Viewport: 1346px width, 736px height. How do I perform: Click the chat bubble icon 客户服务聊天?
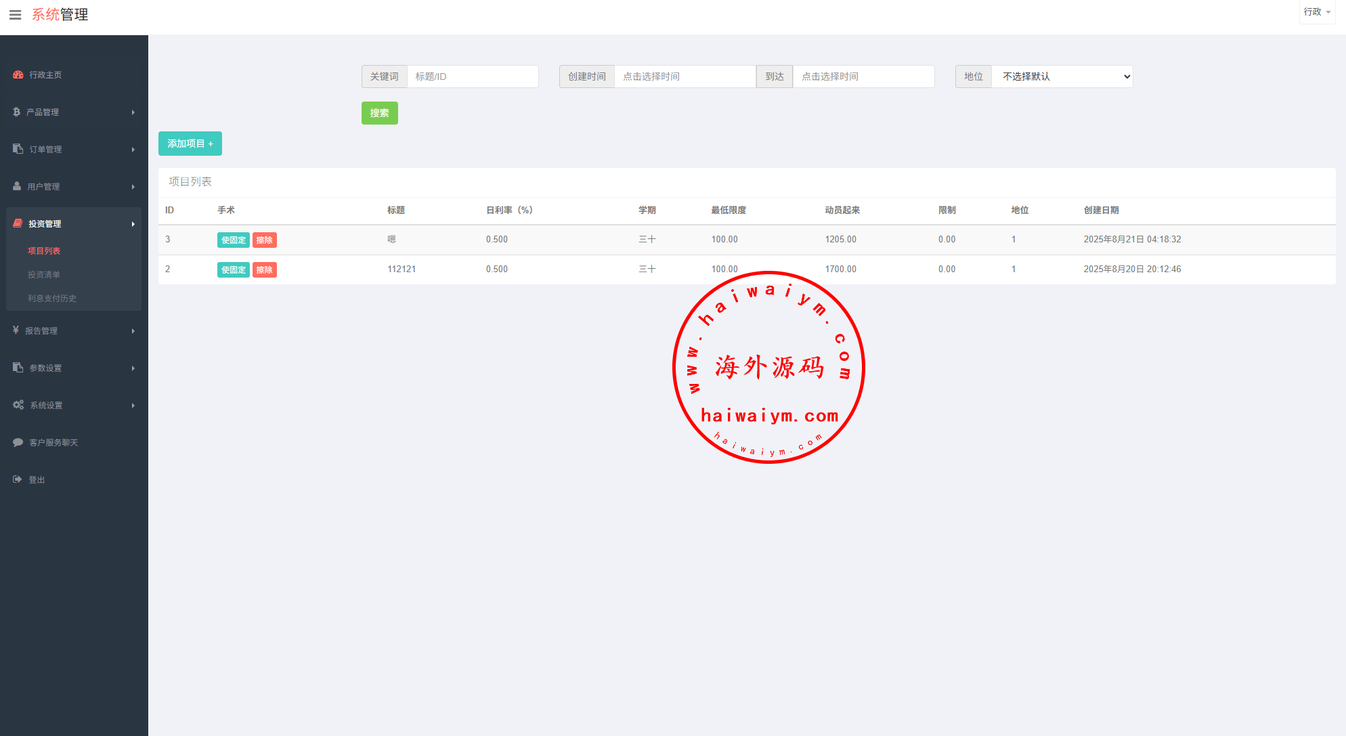[x=18, y=442]
